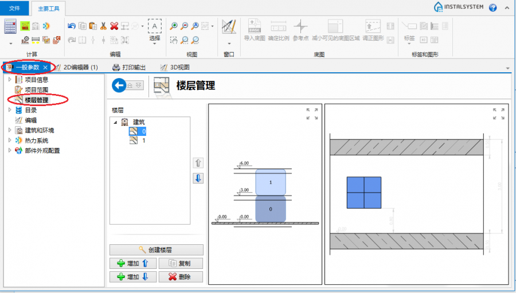Screen dimensions: 516x293
Task: Click the blue back arrow beside 楼层管理
Action: coord(119,85)
